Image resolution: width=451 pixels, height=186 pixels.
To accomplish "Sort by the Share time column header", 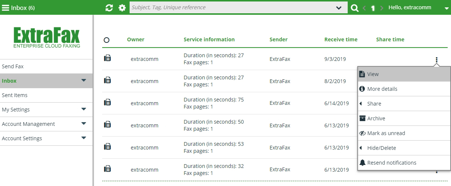I will pyautogui.click(x=390, y=39).
